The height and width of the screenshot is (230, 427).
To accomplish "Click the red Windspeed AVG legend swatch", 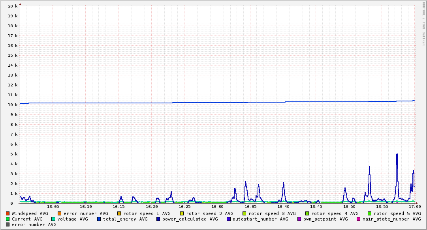I will [8, 213].
